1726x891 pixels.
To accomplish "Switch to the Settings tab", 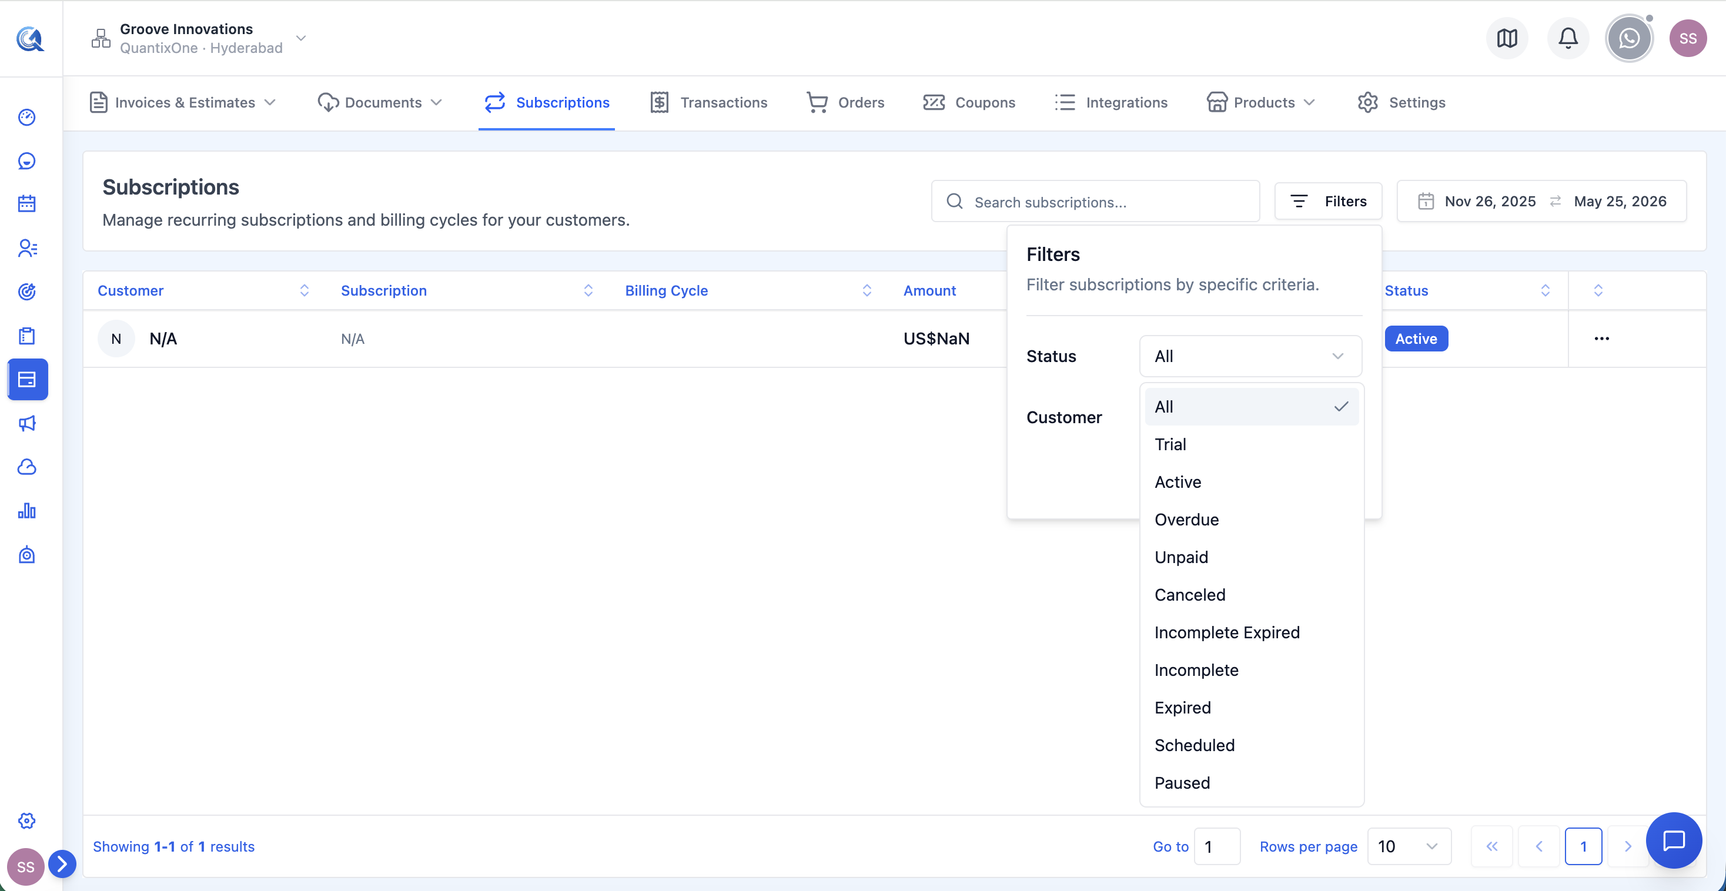I will pyautogui.click(x=1401, y=102).
